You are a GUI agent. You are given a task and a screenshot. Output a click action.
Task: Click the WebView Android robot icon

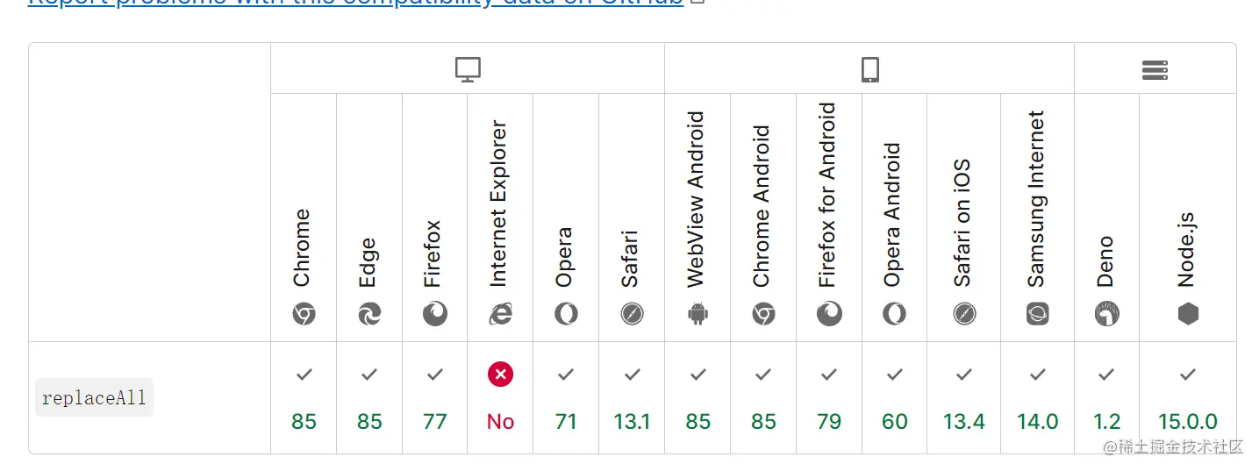click(697, 314)
